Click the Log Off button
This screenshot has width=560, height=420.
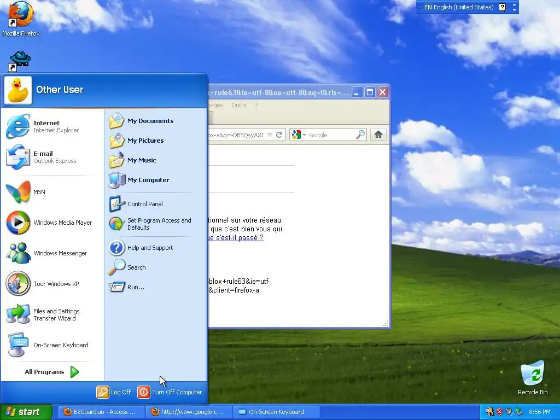point(114,392)
